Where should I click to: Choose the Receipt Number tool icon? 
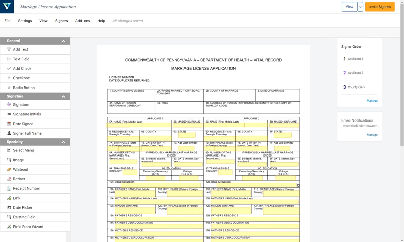pyautogui.click(x=9, y=188)
